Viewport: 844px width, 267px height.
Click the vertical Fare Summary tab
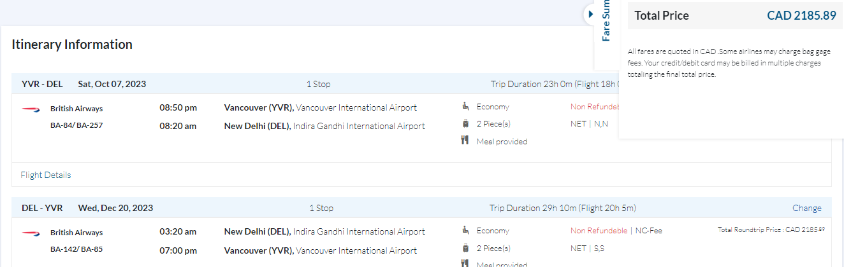click(606, 22)
